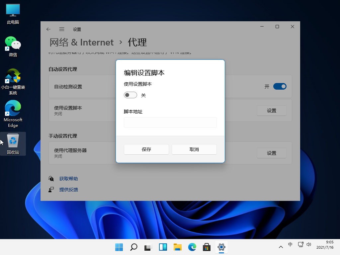This screenshot has height=255, width=340.
Task: Click inside the 脚本地址 input field
Action: (170, 123)
